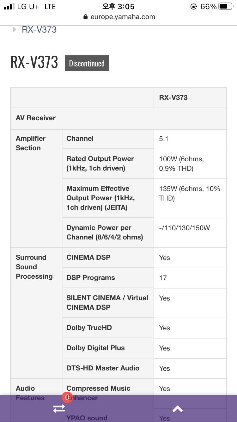237x422 pixels.
Task: Tap the DSP Programs value 17
Action: 163,278
